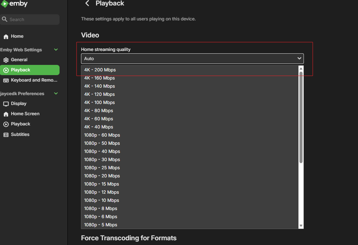358x245 pixels.
Task: Pick 4K - 100 Mbps option
Action: pos(190,103)
